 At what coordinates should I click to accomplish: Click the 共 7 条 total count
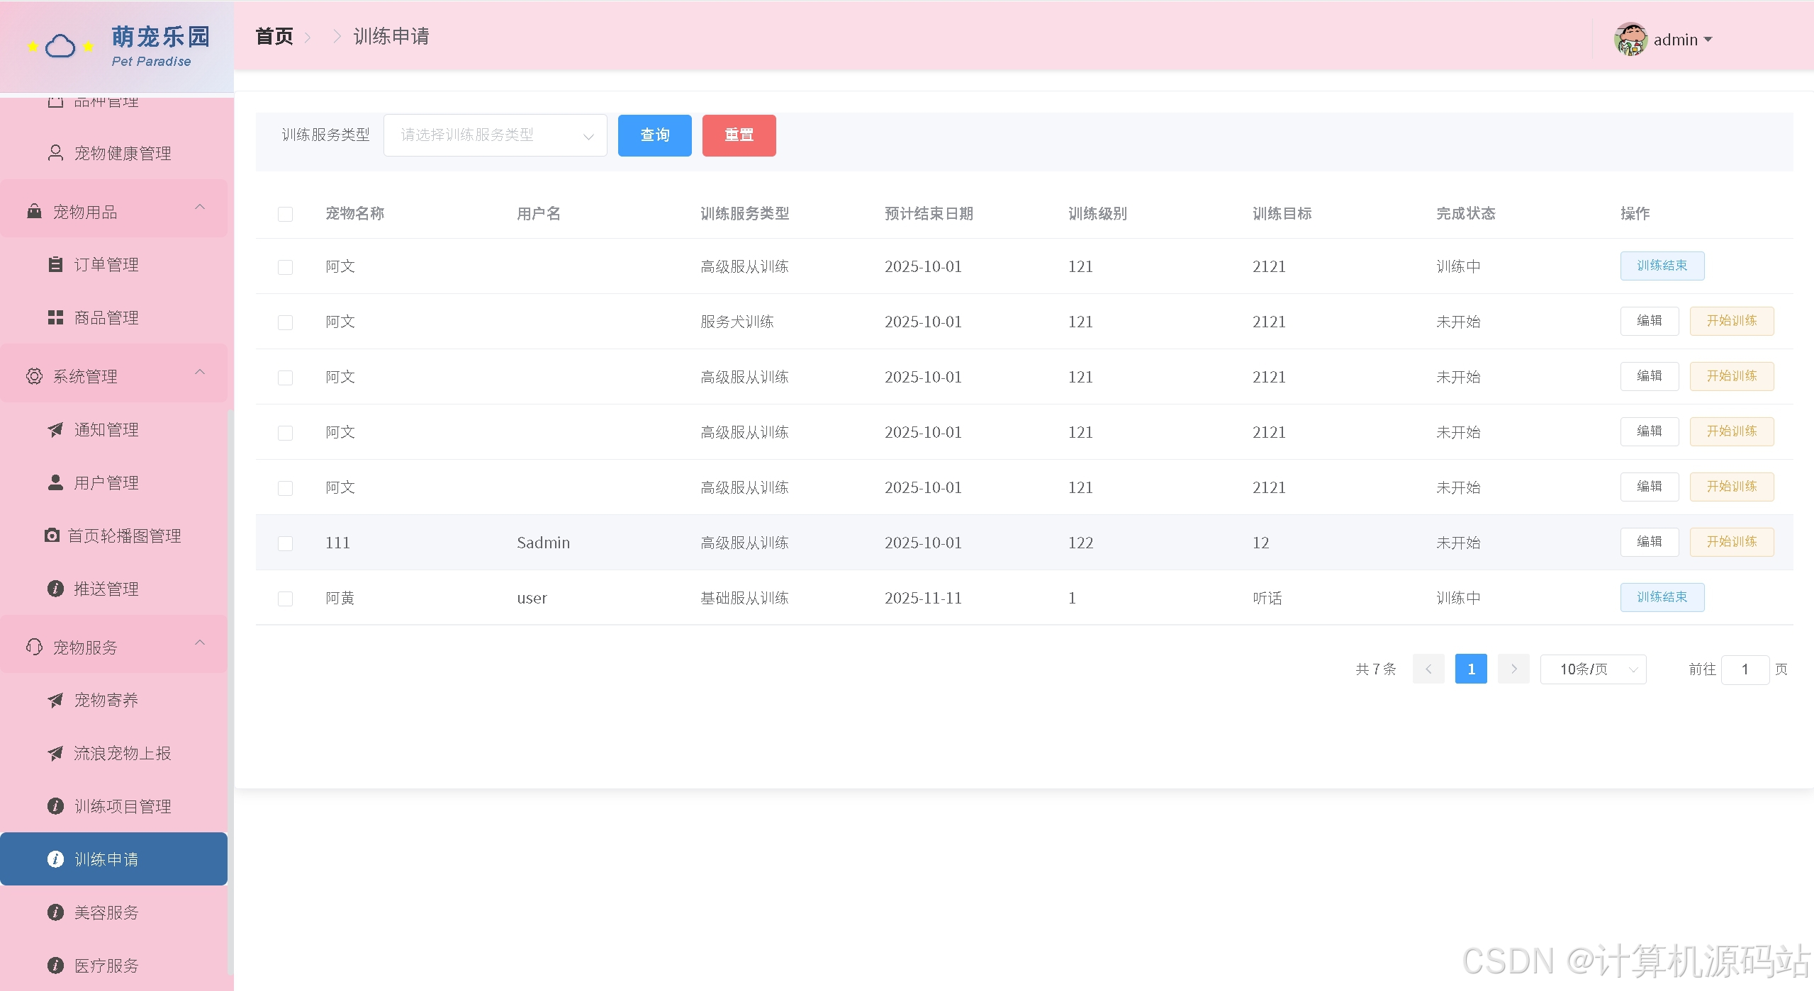pos(1375,669)
